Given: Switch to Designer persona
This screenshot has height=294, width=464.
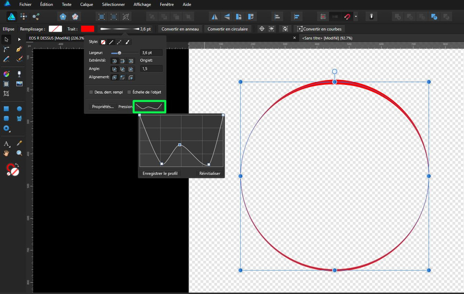Looking at the screenshot, I should (12, 17).
